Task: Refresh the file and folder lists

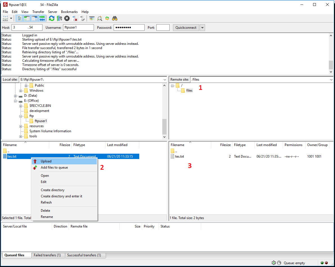Action: pyautogui.click(x=51, y=18)
